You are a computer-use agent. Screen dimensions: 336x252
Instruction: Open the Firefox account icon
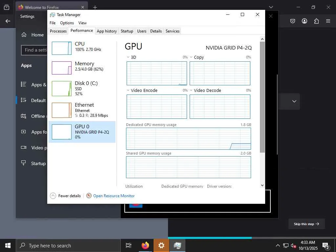point(304,21)
